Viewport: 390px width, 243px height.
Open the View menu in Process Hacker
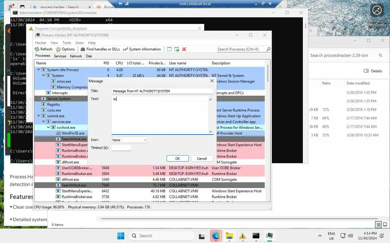(x=54, y=43)
